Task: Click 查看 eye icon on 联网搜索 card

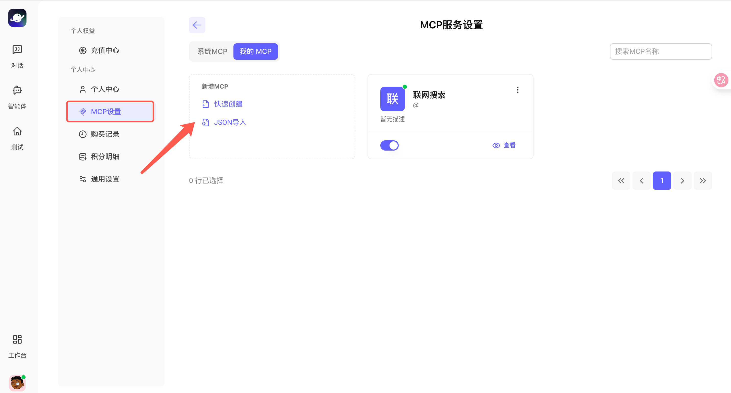Action: (496, 145)
